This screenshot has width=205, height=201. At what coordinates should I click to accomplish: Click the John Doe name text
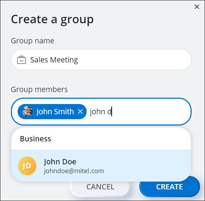[x=60, y=162]
